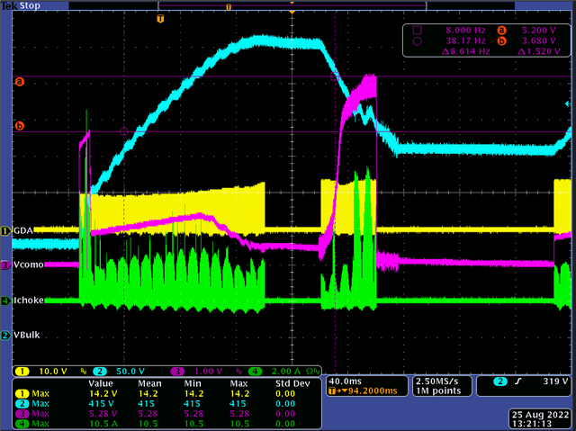Click the orange trigger position T marker
The image size is (576, 431).
[x=160, y=19]
